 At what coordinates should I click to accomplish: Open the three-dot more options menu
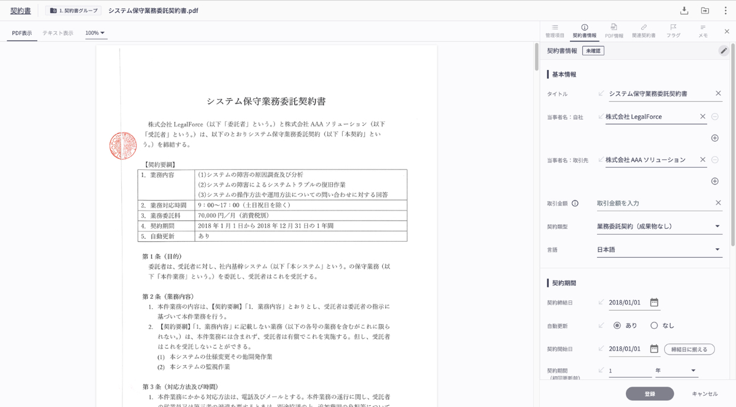point(725,11)
